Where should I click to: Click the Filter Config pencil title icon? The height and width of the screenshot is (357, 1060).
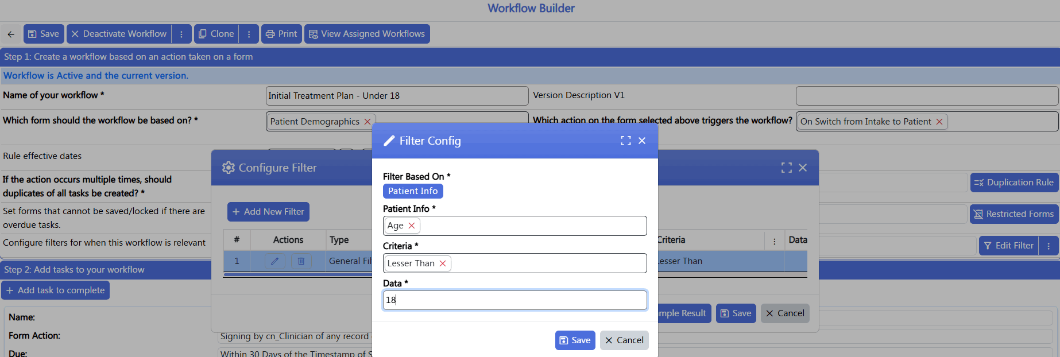click(389, 141)
